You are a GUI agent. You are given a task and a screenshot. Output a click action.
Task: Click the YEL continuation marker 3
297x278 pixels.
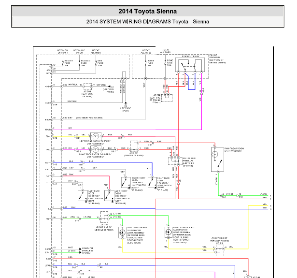pos(270,206)
